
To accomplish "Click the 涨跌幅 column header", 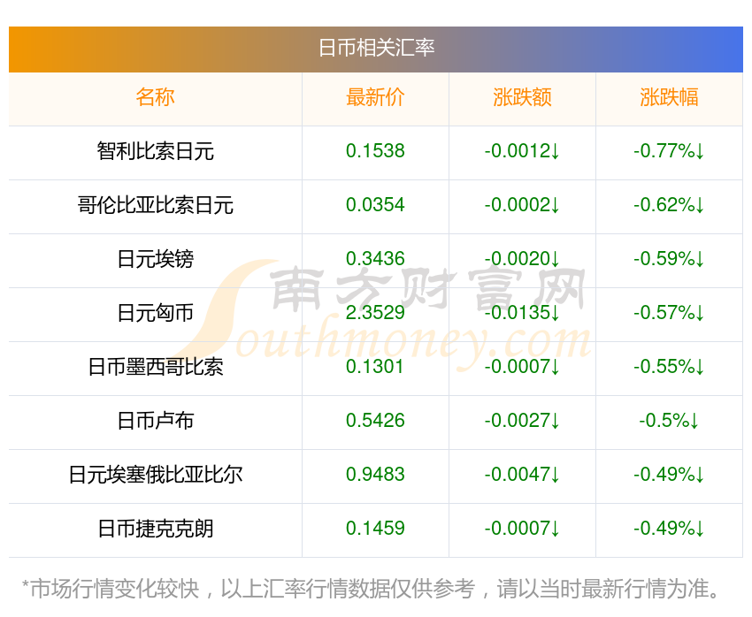I will click(x=669, y=97).
